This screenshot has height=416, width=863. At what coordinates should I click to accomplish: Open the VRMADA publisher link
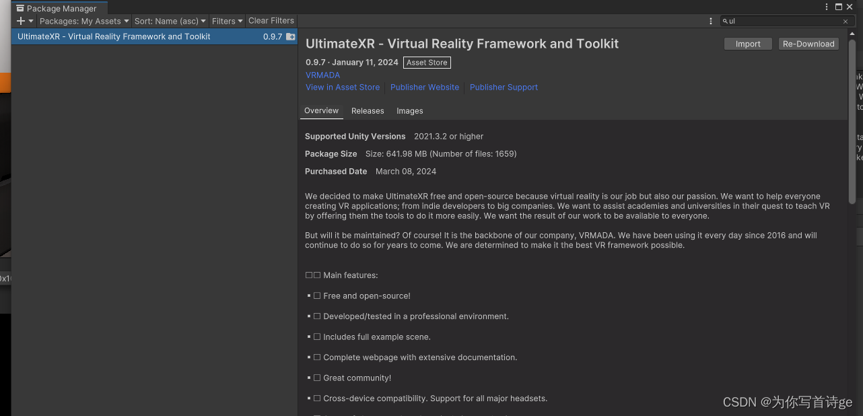pyautogui.click(x=322, y=75)
